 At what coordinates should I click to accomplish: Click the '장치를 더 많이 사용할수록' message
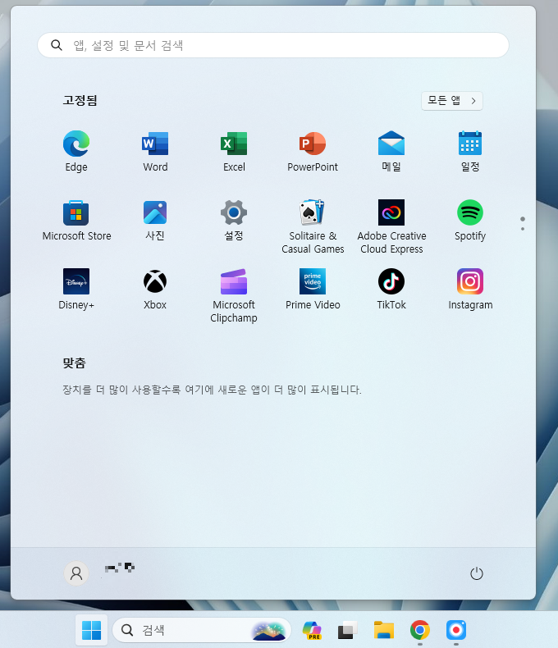(212, 390)
